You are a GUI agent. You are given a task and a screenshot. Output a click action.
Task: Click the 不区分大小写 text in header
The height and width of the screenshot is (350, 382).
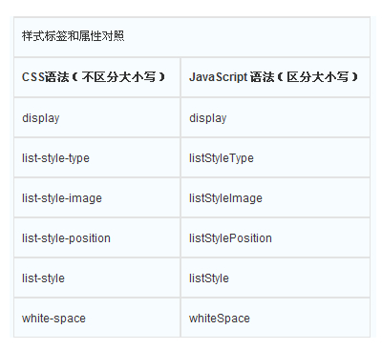pos(118,77)
